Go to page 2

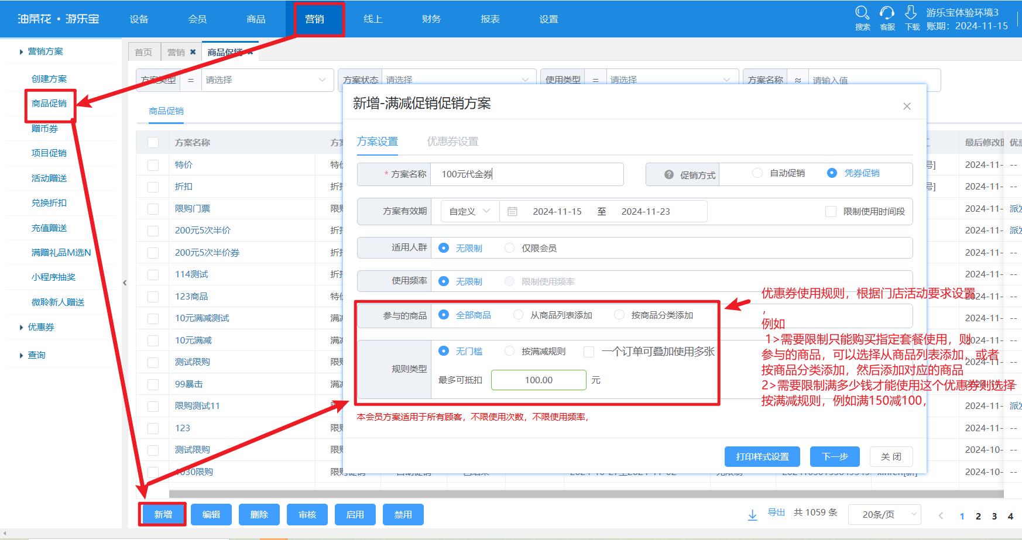(x=978, y=516)
